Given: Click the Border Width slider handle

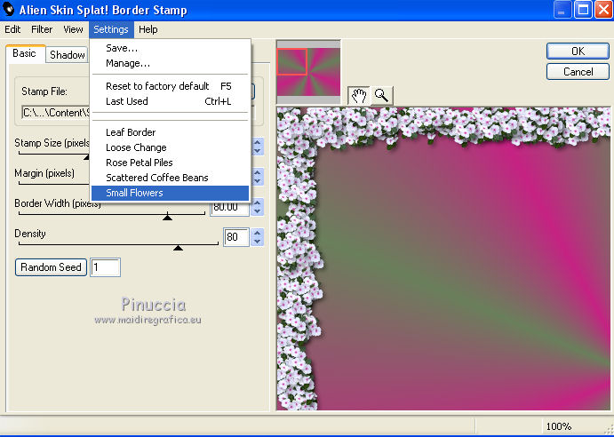Looking at the screenshot, I should click(x=168, y=218).
